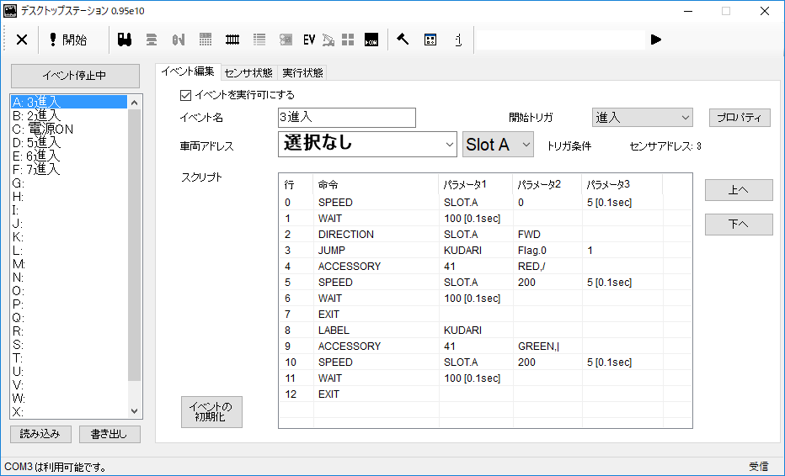The height and width of the screenshot is (476, 785).
Task: Select event 'A: 3進入' in list
Action: click(x=69, y=102)
